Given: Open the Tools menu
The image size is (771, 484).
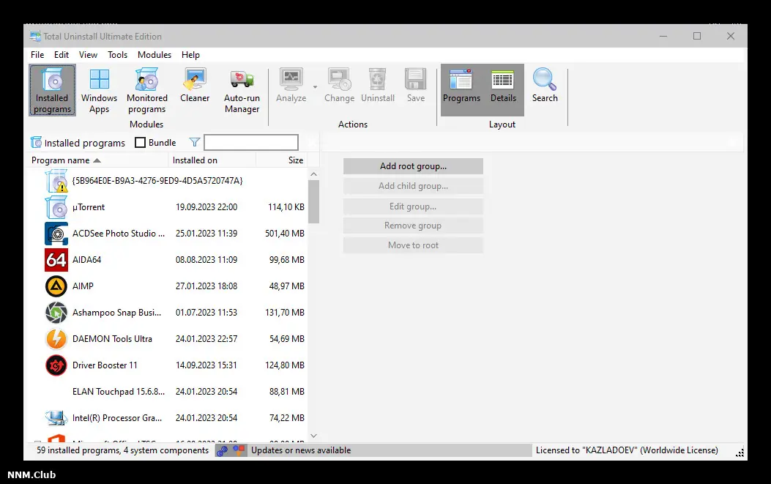Looking at the screenshot, I should click(x=118, y=55).
